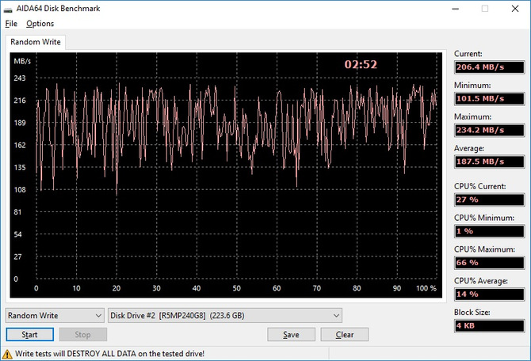Click the Minimum value 101.5 MB/s

click(489, 99)
